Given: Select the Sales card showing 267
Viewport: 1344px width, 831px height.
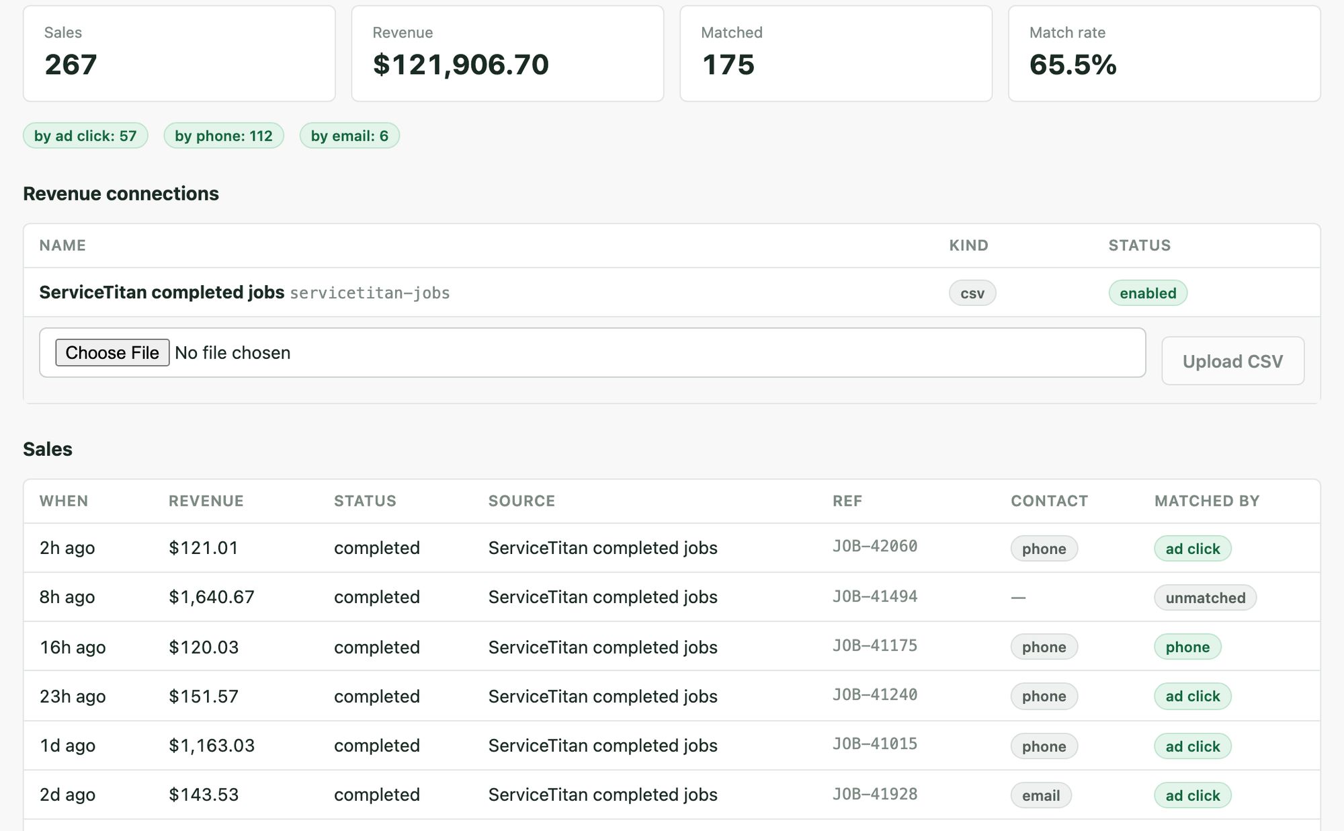Looking at the screenshot, I should click(x=179, y=54).
